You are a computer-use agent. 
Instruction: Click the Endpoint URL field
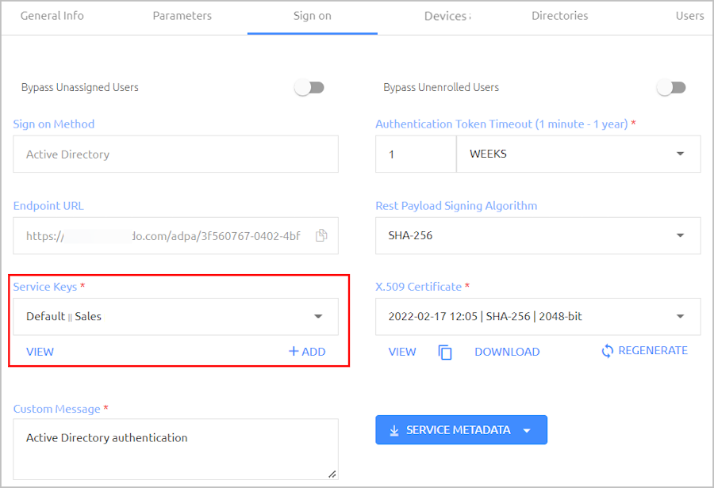tap(175, 235)
